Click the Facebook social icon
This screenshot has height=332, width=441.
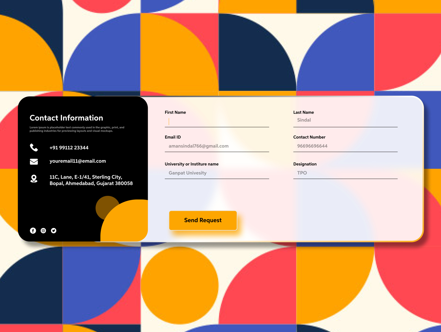pyautogui.click(x=33, y=230)
